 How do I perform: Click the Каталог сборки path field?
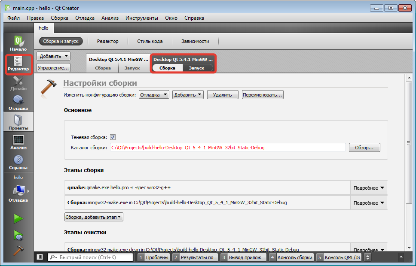tap(228, 147)
